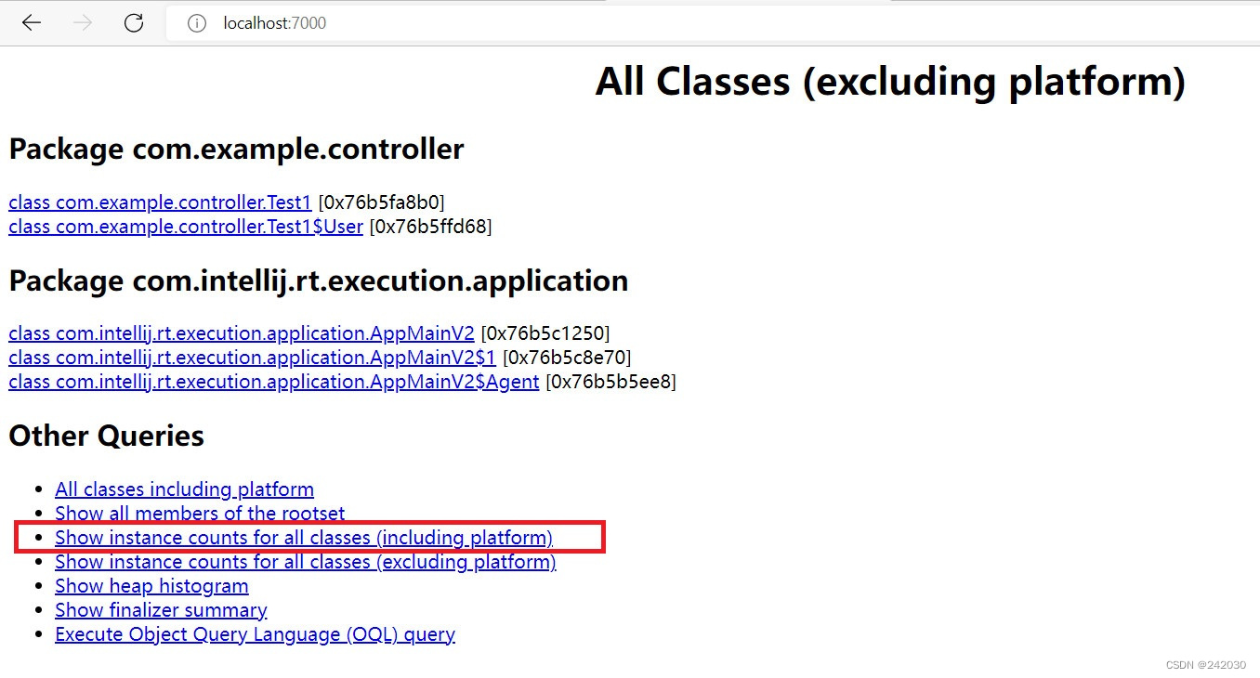Viewport: 1260px width, 678px height.
Task: Open the AppMainV2 class link
Action: pos(242,333)
